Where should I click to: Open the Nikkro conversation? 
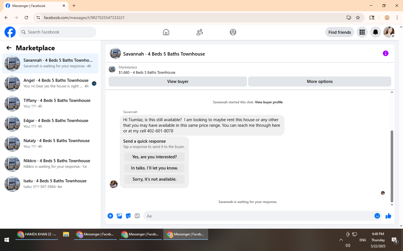click(50, 164)
